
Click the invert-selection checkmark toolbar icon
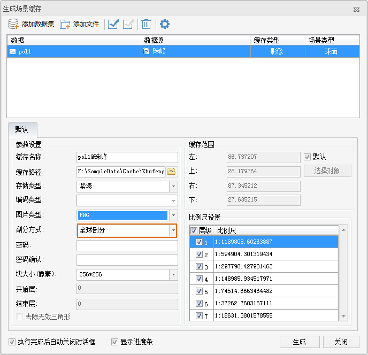tap(128, 24)
